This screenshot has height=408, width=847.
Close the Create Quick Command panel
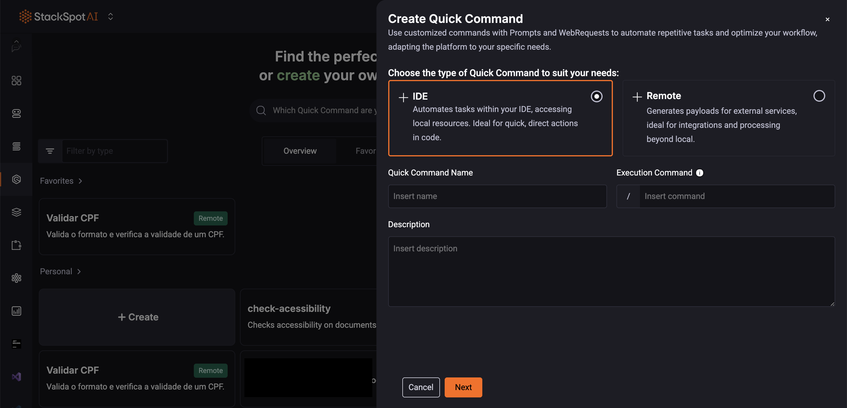827,19
